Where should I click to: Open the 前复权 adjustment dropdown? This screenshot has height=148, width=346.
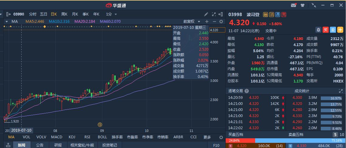(192, 21)
